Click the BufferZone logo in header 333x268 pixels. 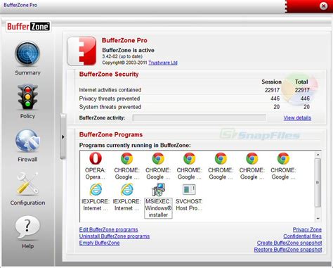coord(28,27)
